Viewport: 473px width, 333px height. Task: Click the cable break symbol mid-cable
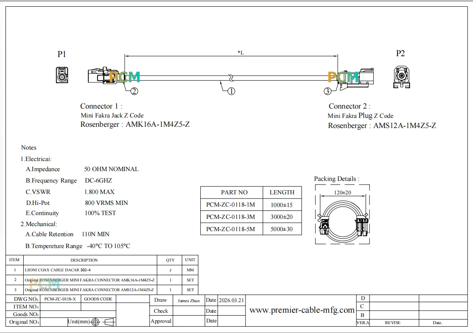coord(231,78)
